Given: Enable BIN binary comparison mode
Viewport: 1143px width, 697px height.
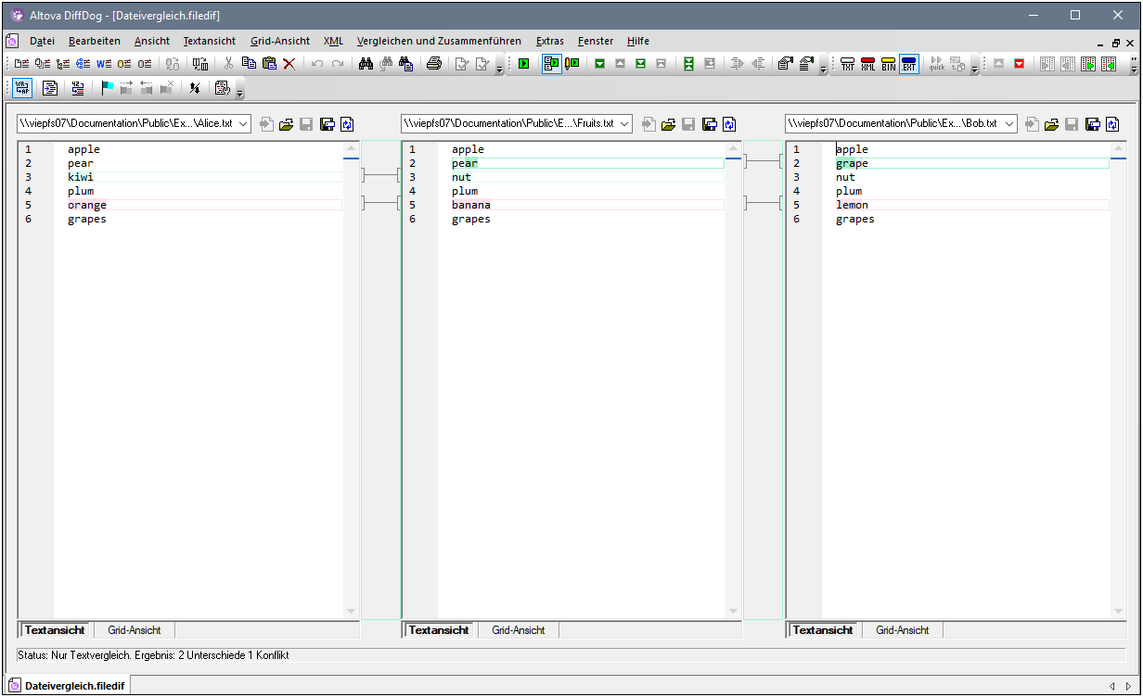Looking at the screenshot, I should pyautogui.click(x=889, y=64).
